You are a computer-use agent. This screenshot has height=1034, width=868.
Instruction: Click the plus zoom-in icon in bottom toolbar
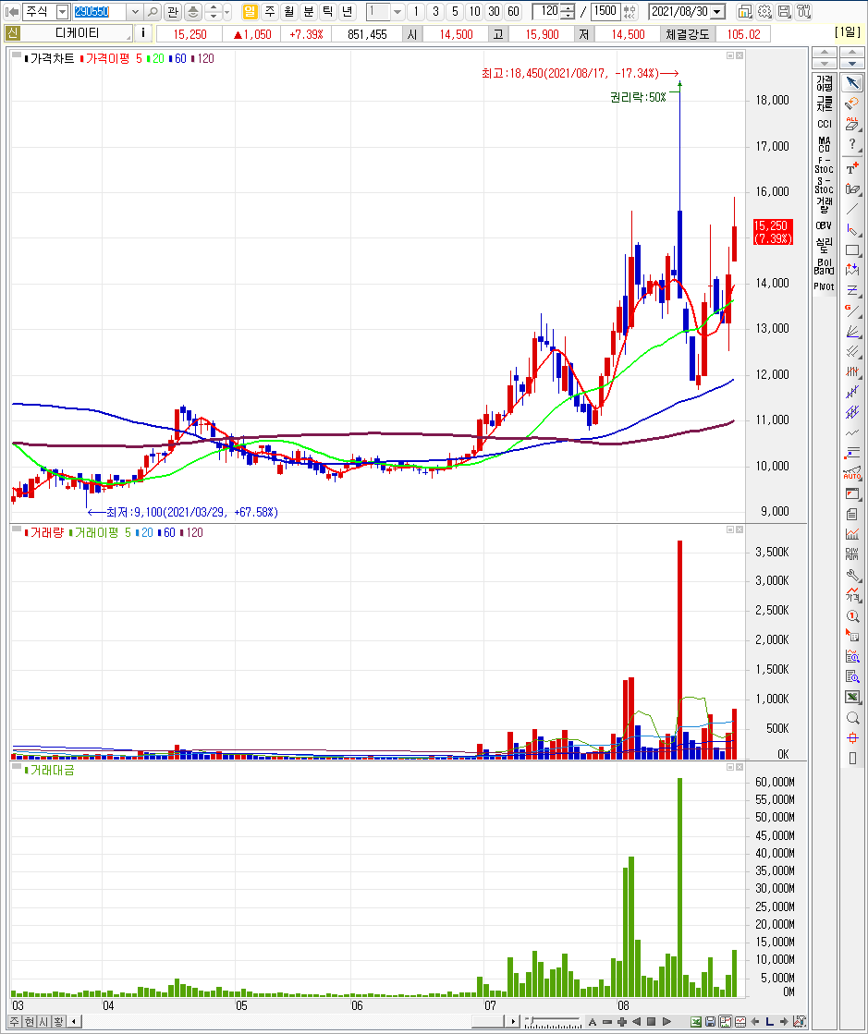coord(622,1022)
